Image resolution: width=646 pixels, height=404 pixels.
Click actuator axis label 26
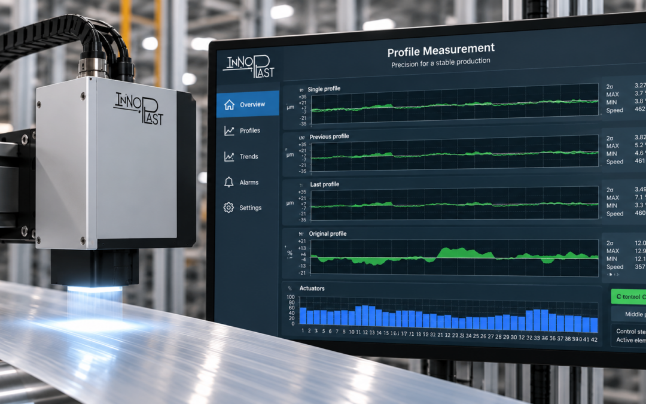[x=483, y=336]
